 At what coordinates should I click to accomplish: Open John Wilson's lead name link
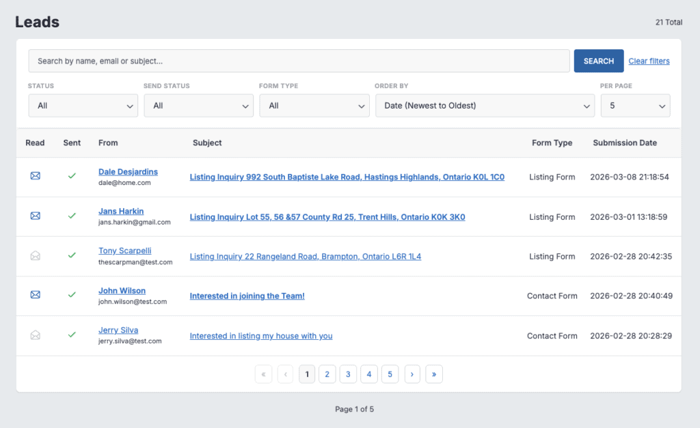click(122, 291)
